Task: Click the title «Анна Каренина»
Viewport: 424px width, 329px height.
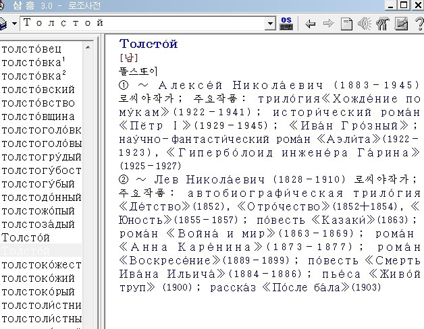Action: [191, 247]
